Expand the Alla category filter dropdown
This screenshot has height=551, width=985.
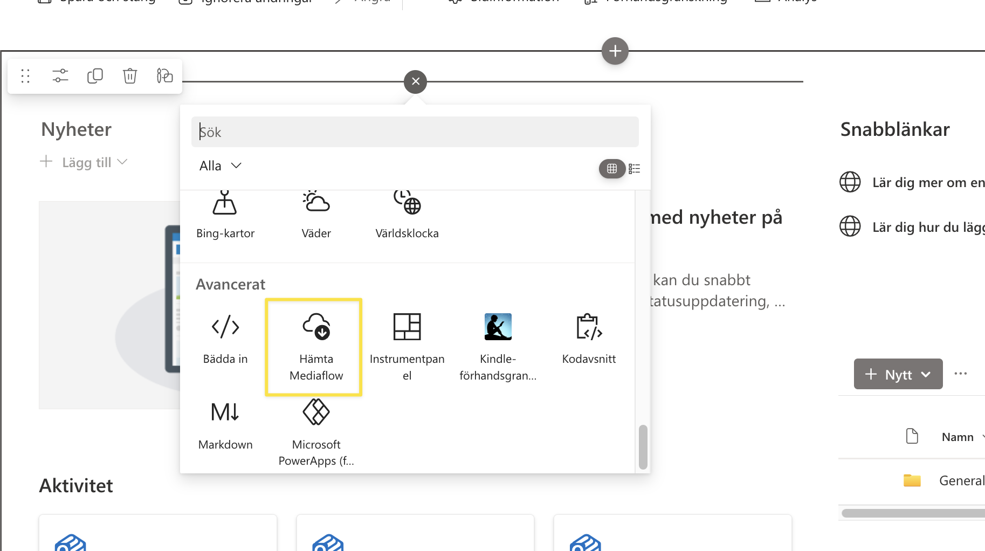coord(220,166)
